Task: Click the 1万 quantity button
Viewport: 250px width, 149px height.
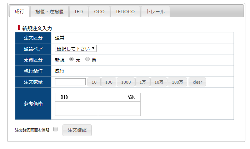Action: point(143,82)
